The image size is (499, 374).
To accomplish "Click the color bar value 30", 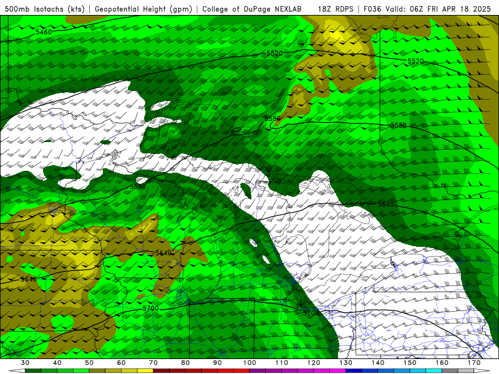I will [25, 363].
